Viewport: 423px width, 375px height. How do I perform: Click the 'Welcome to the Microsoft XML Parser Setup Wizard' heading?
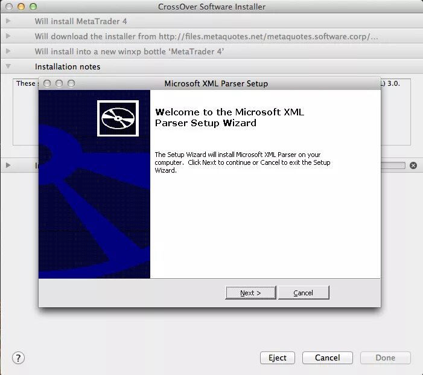pyautogui.click(x=229, y=117)
